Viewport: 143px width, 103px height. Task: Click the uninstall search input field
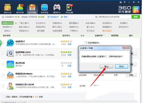(x=113, y=17)
